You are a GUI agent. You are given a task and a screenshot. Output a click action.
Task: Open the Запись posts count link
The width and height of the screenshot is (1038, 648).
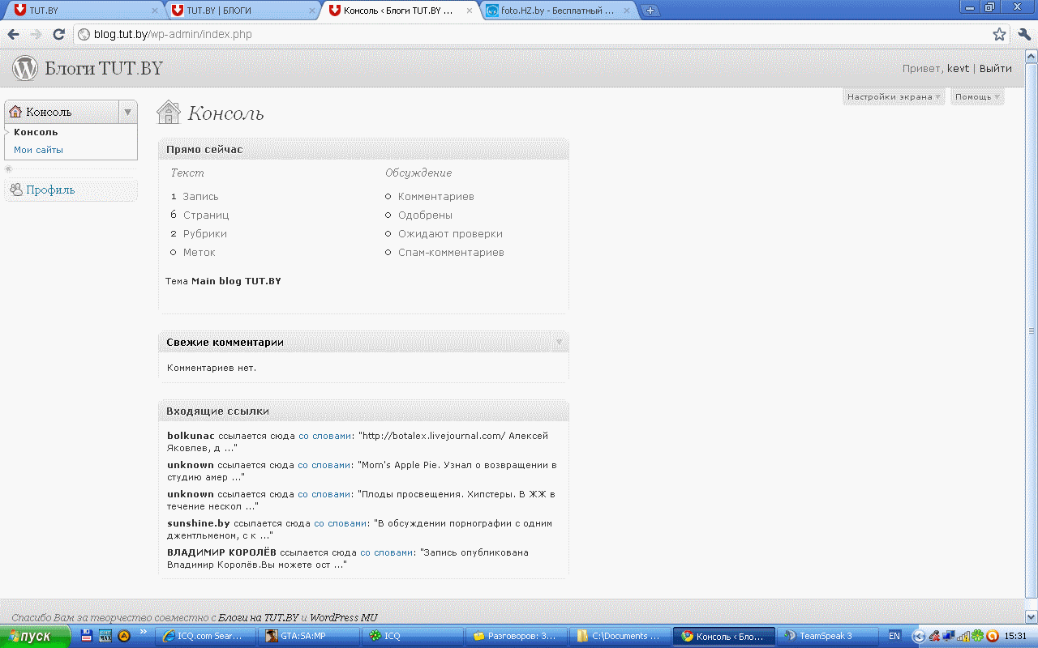point(200,196)
